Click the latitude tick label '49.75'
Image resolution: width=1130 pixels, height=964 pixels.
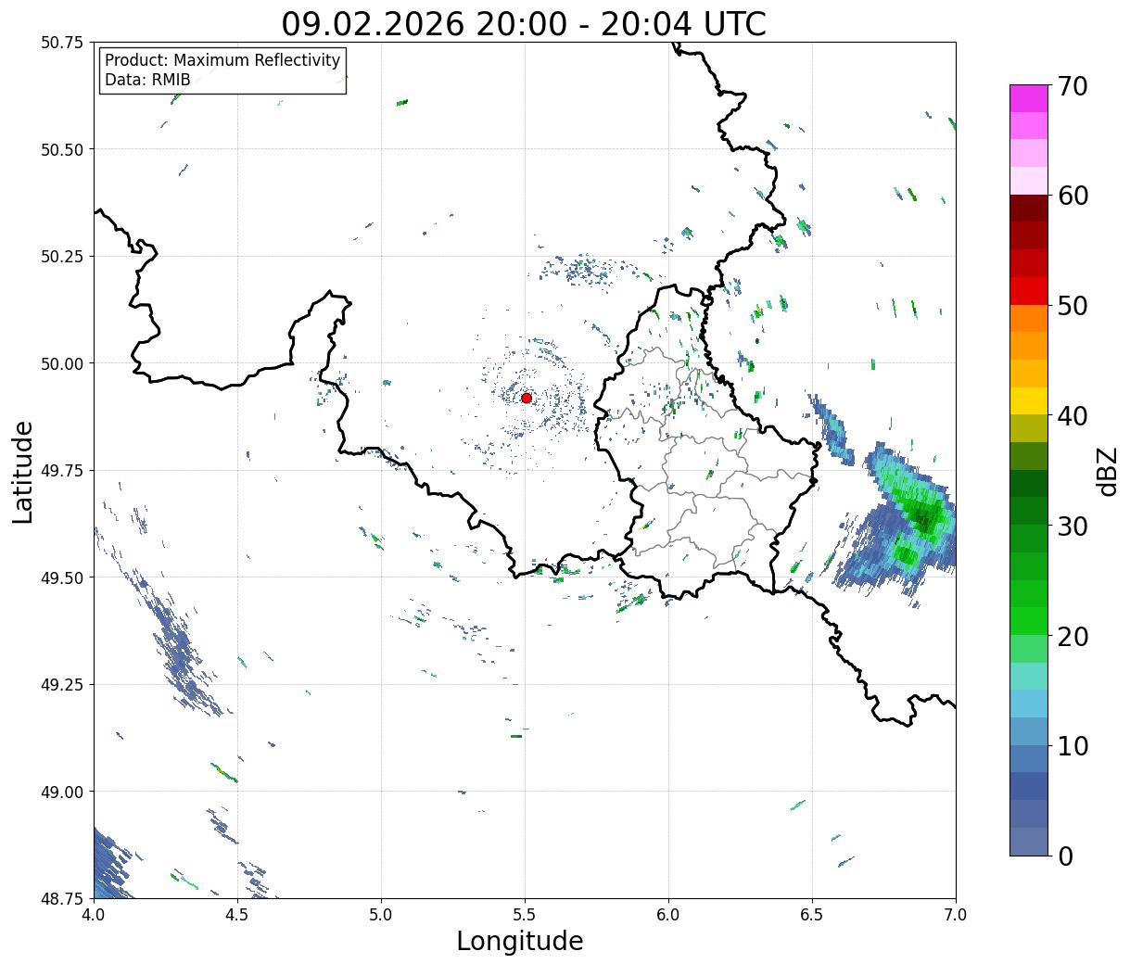click(x=62, y=471)
